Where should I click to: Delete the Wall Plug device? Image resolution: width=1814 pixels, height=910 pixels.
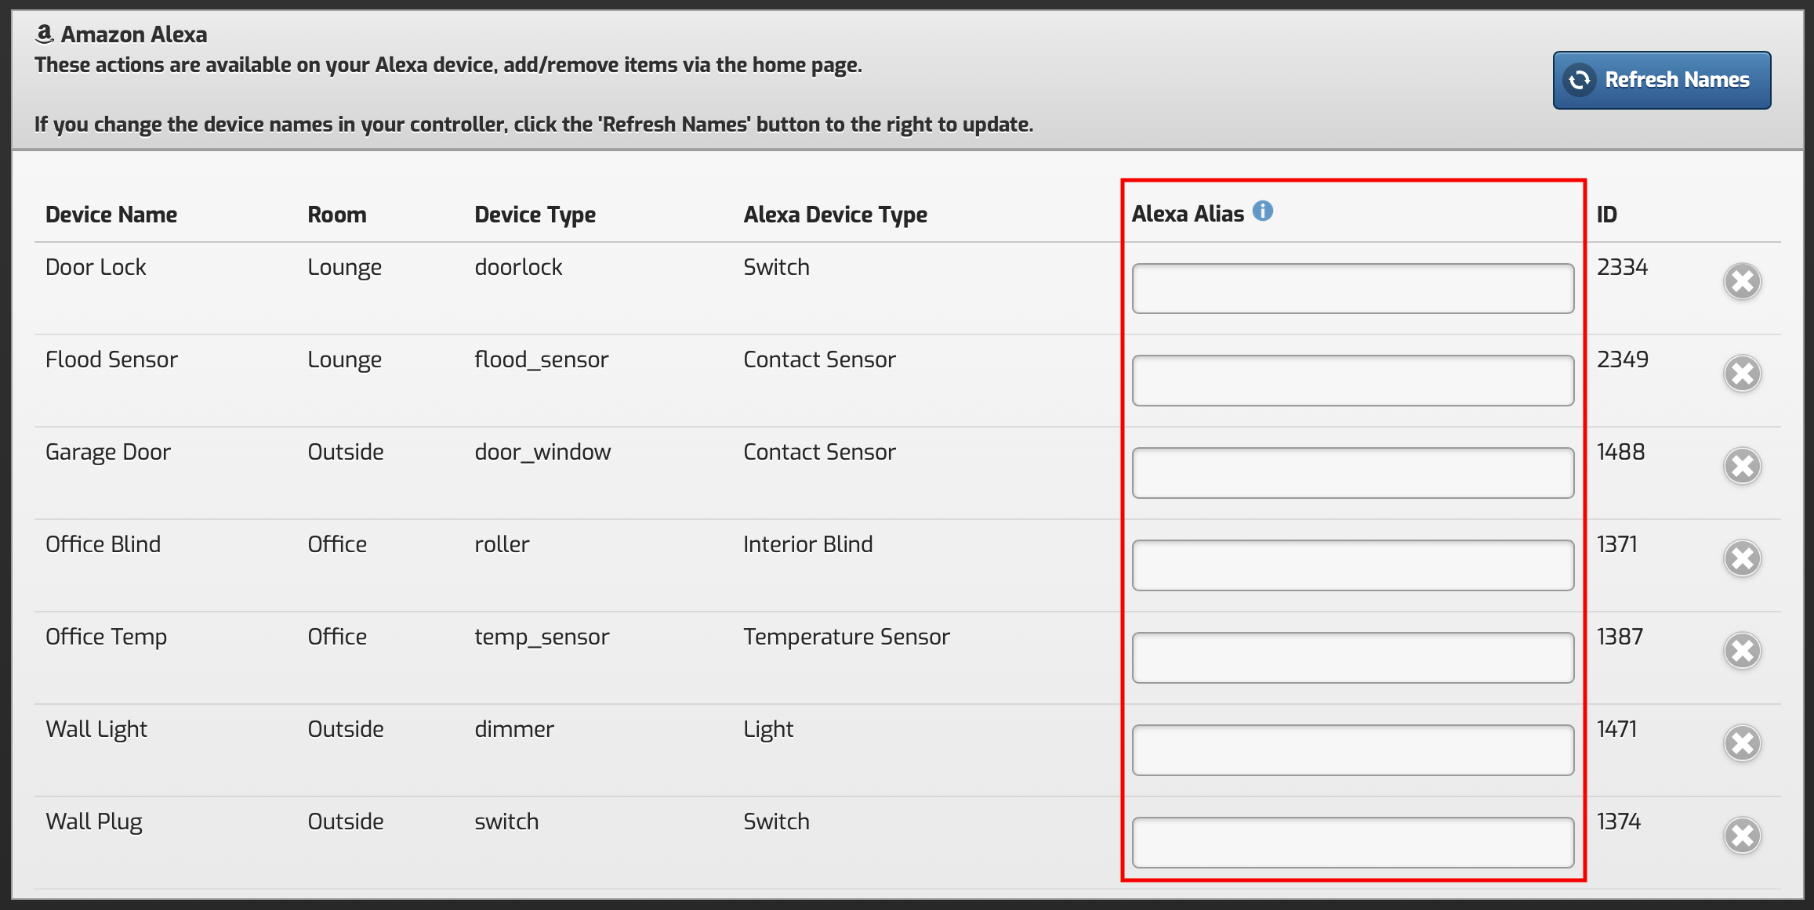pyautogui.click(x=1742, y=836)
